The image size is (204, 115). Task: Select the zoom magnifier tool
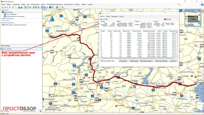28,7
